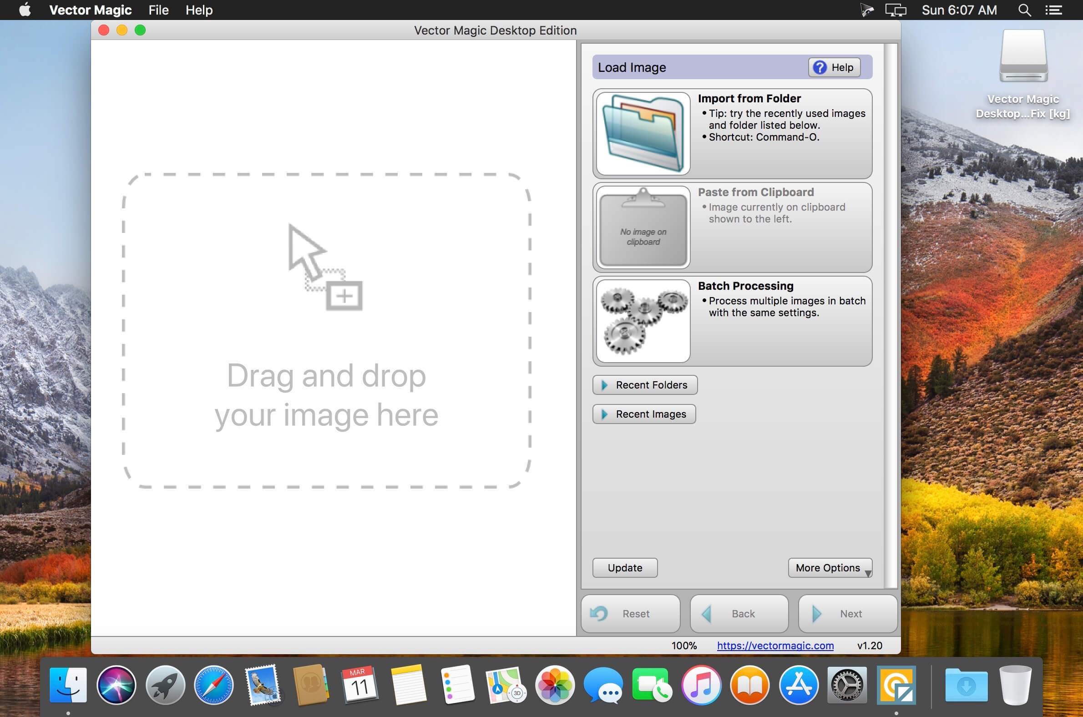Open Photos from the Dock
Viewport: 1083px width, 717px height.
(554, 685)
